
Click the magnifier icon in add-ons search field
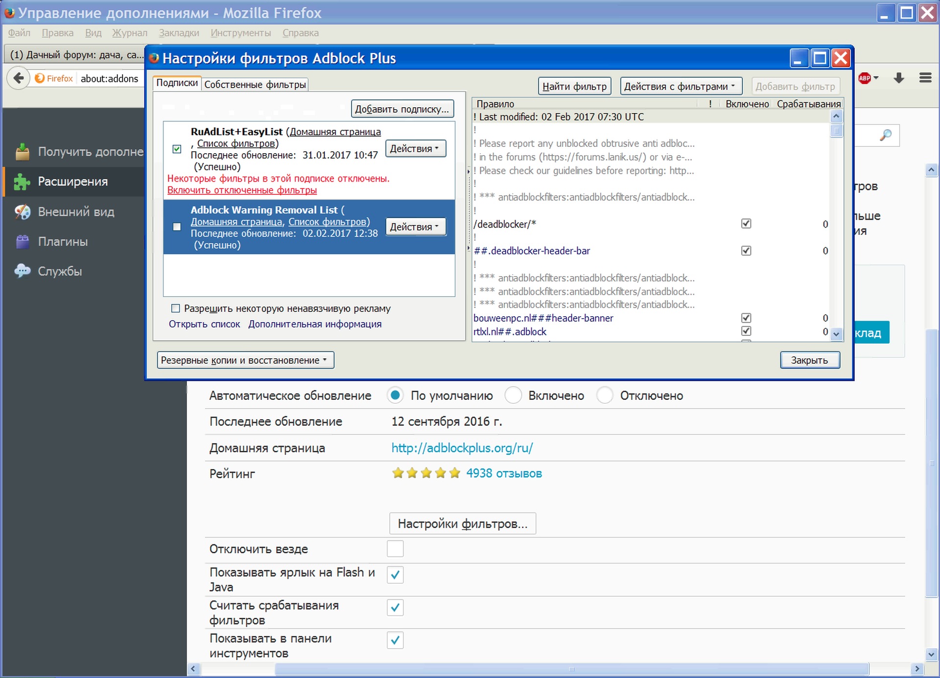click(885, 135)
